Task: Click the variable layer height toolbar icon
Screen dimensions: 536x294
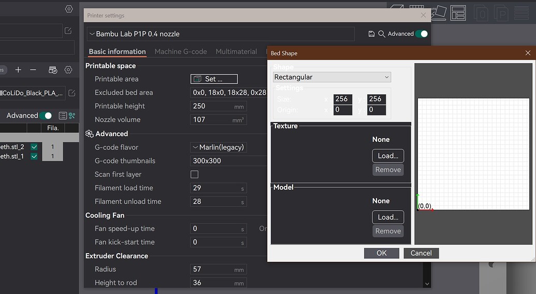Action: [x=521, y=13]
